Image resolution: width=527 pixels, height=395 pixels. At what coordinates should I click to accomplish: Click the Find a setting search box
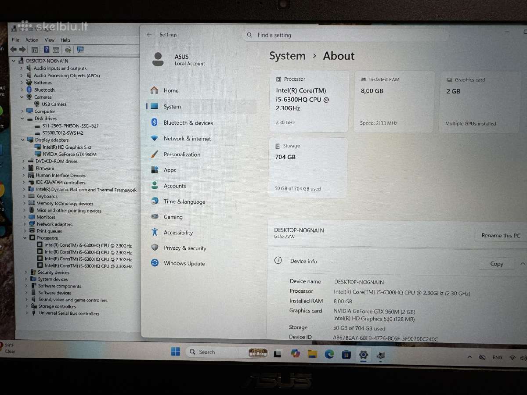point(345,35)
